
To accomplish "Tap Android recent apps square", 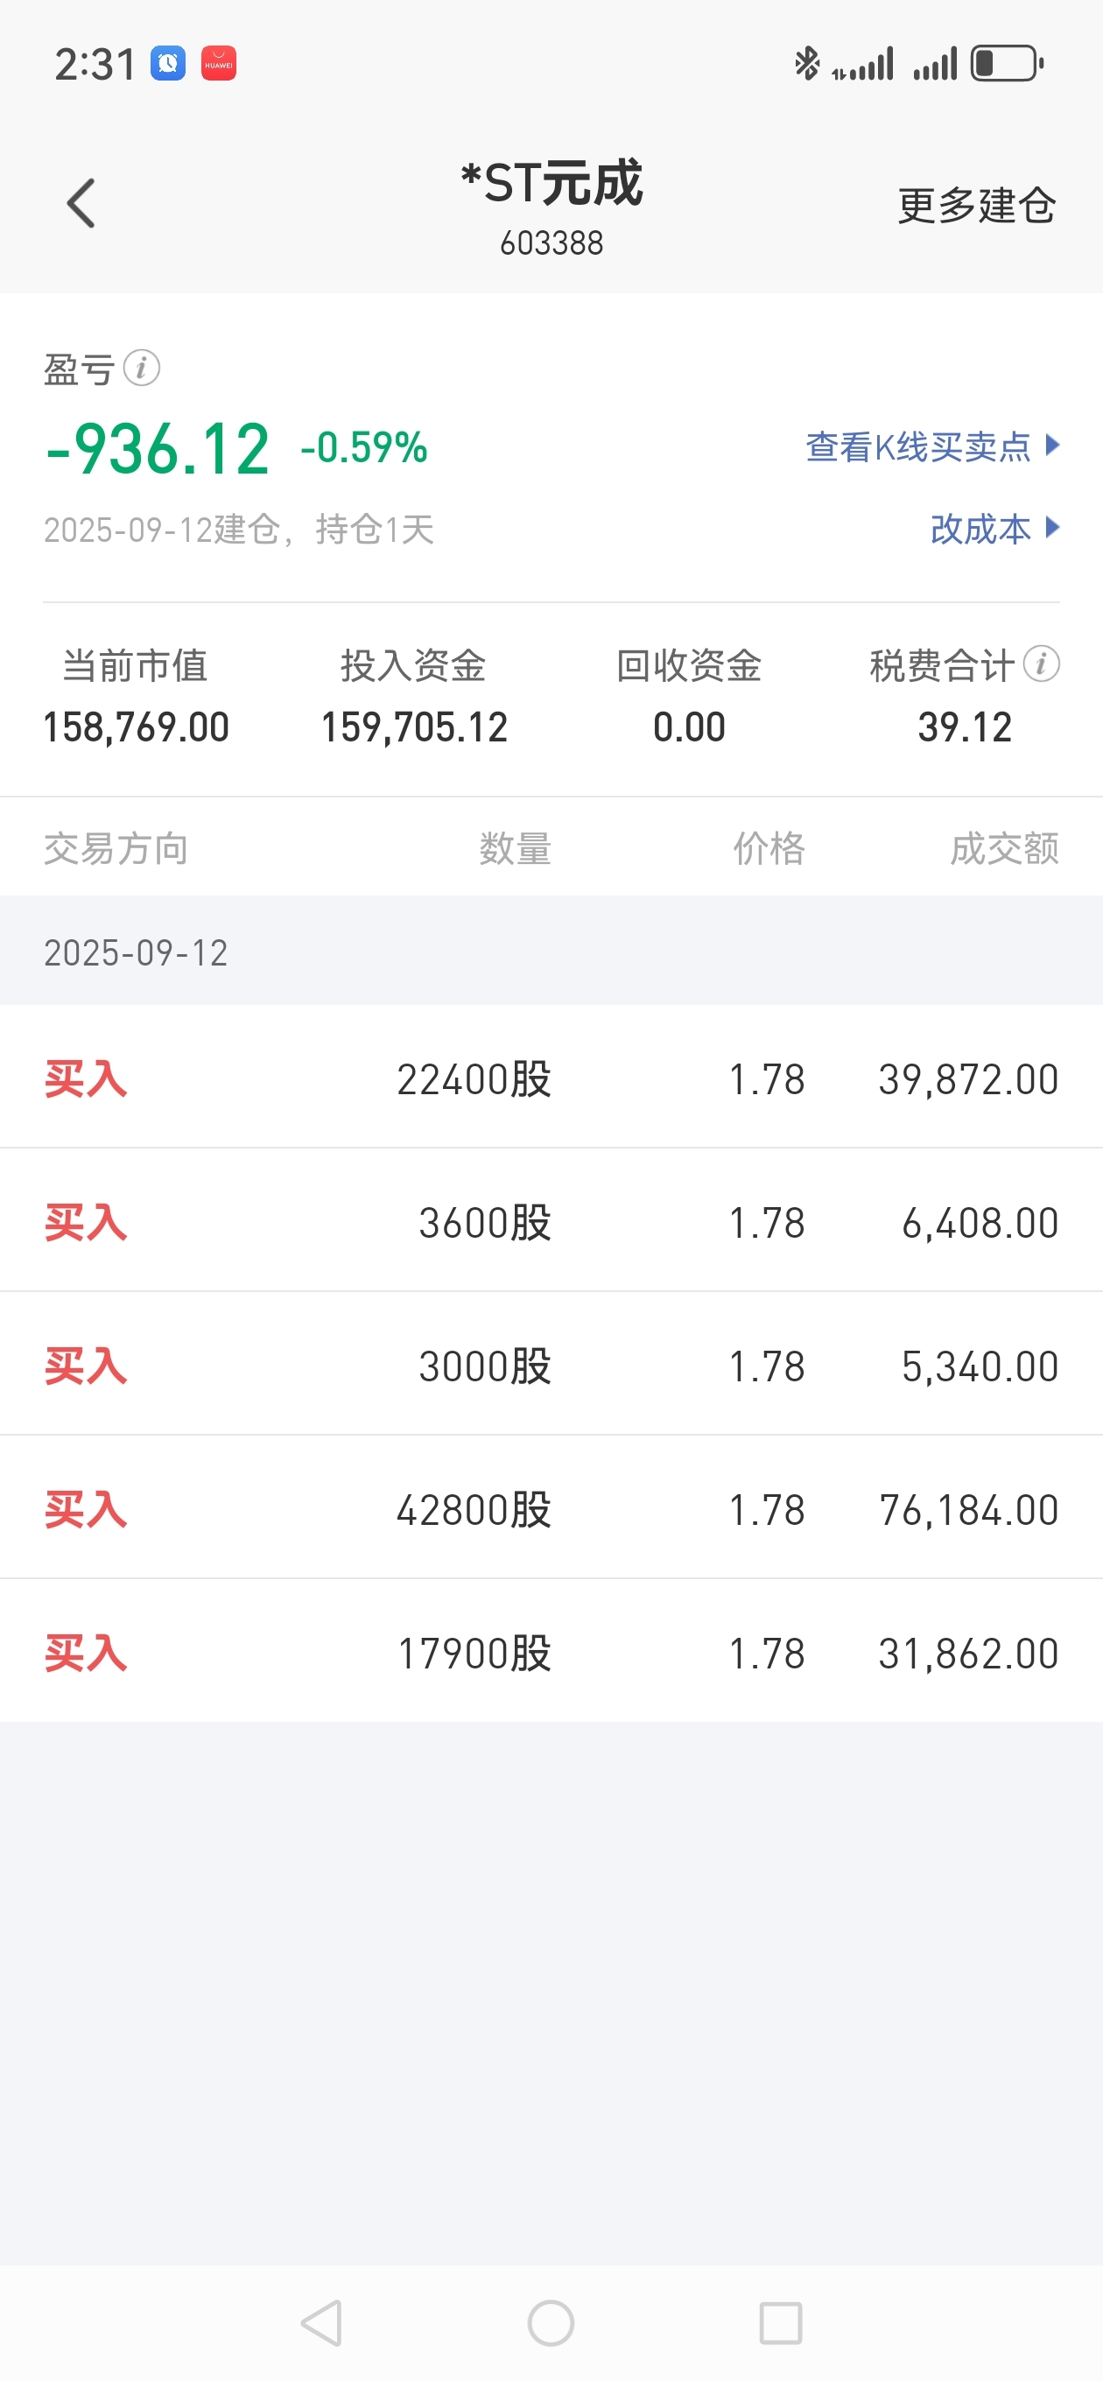I will point(780,2322).
